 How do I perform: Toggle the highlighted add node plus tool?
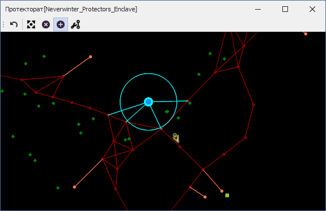pos(61,24)
